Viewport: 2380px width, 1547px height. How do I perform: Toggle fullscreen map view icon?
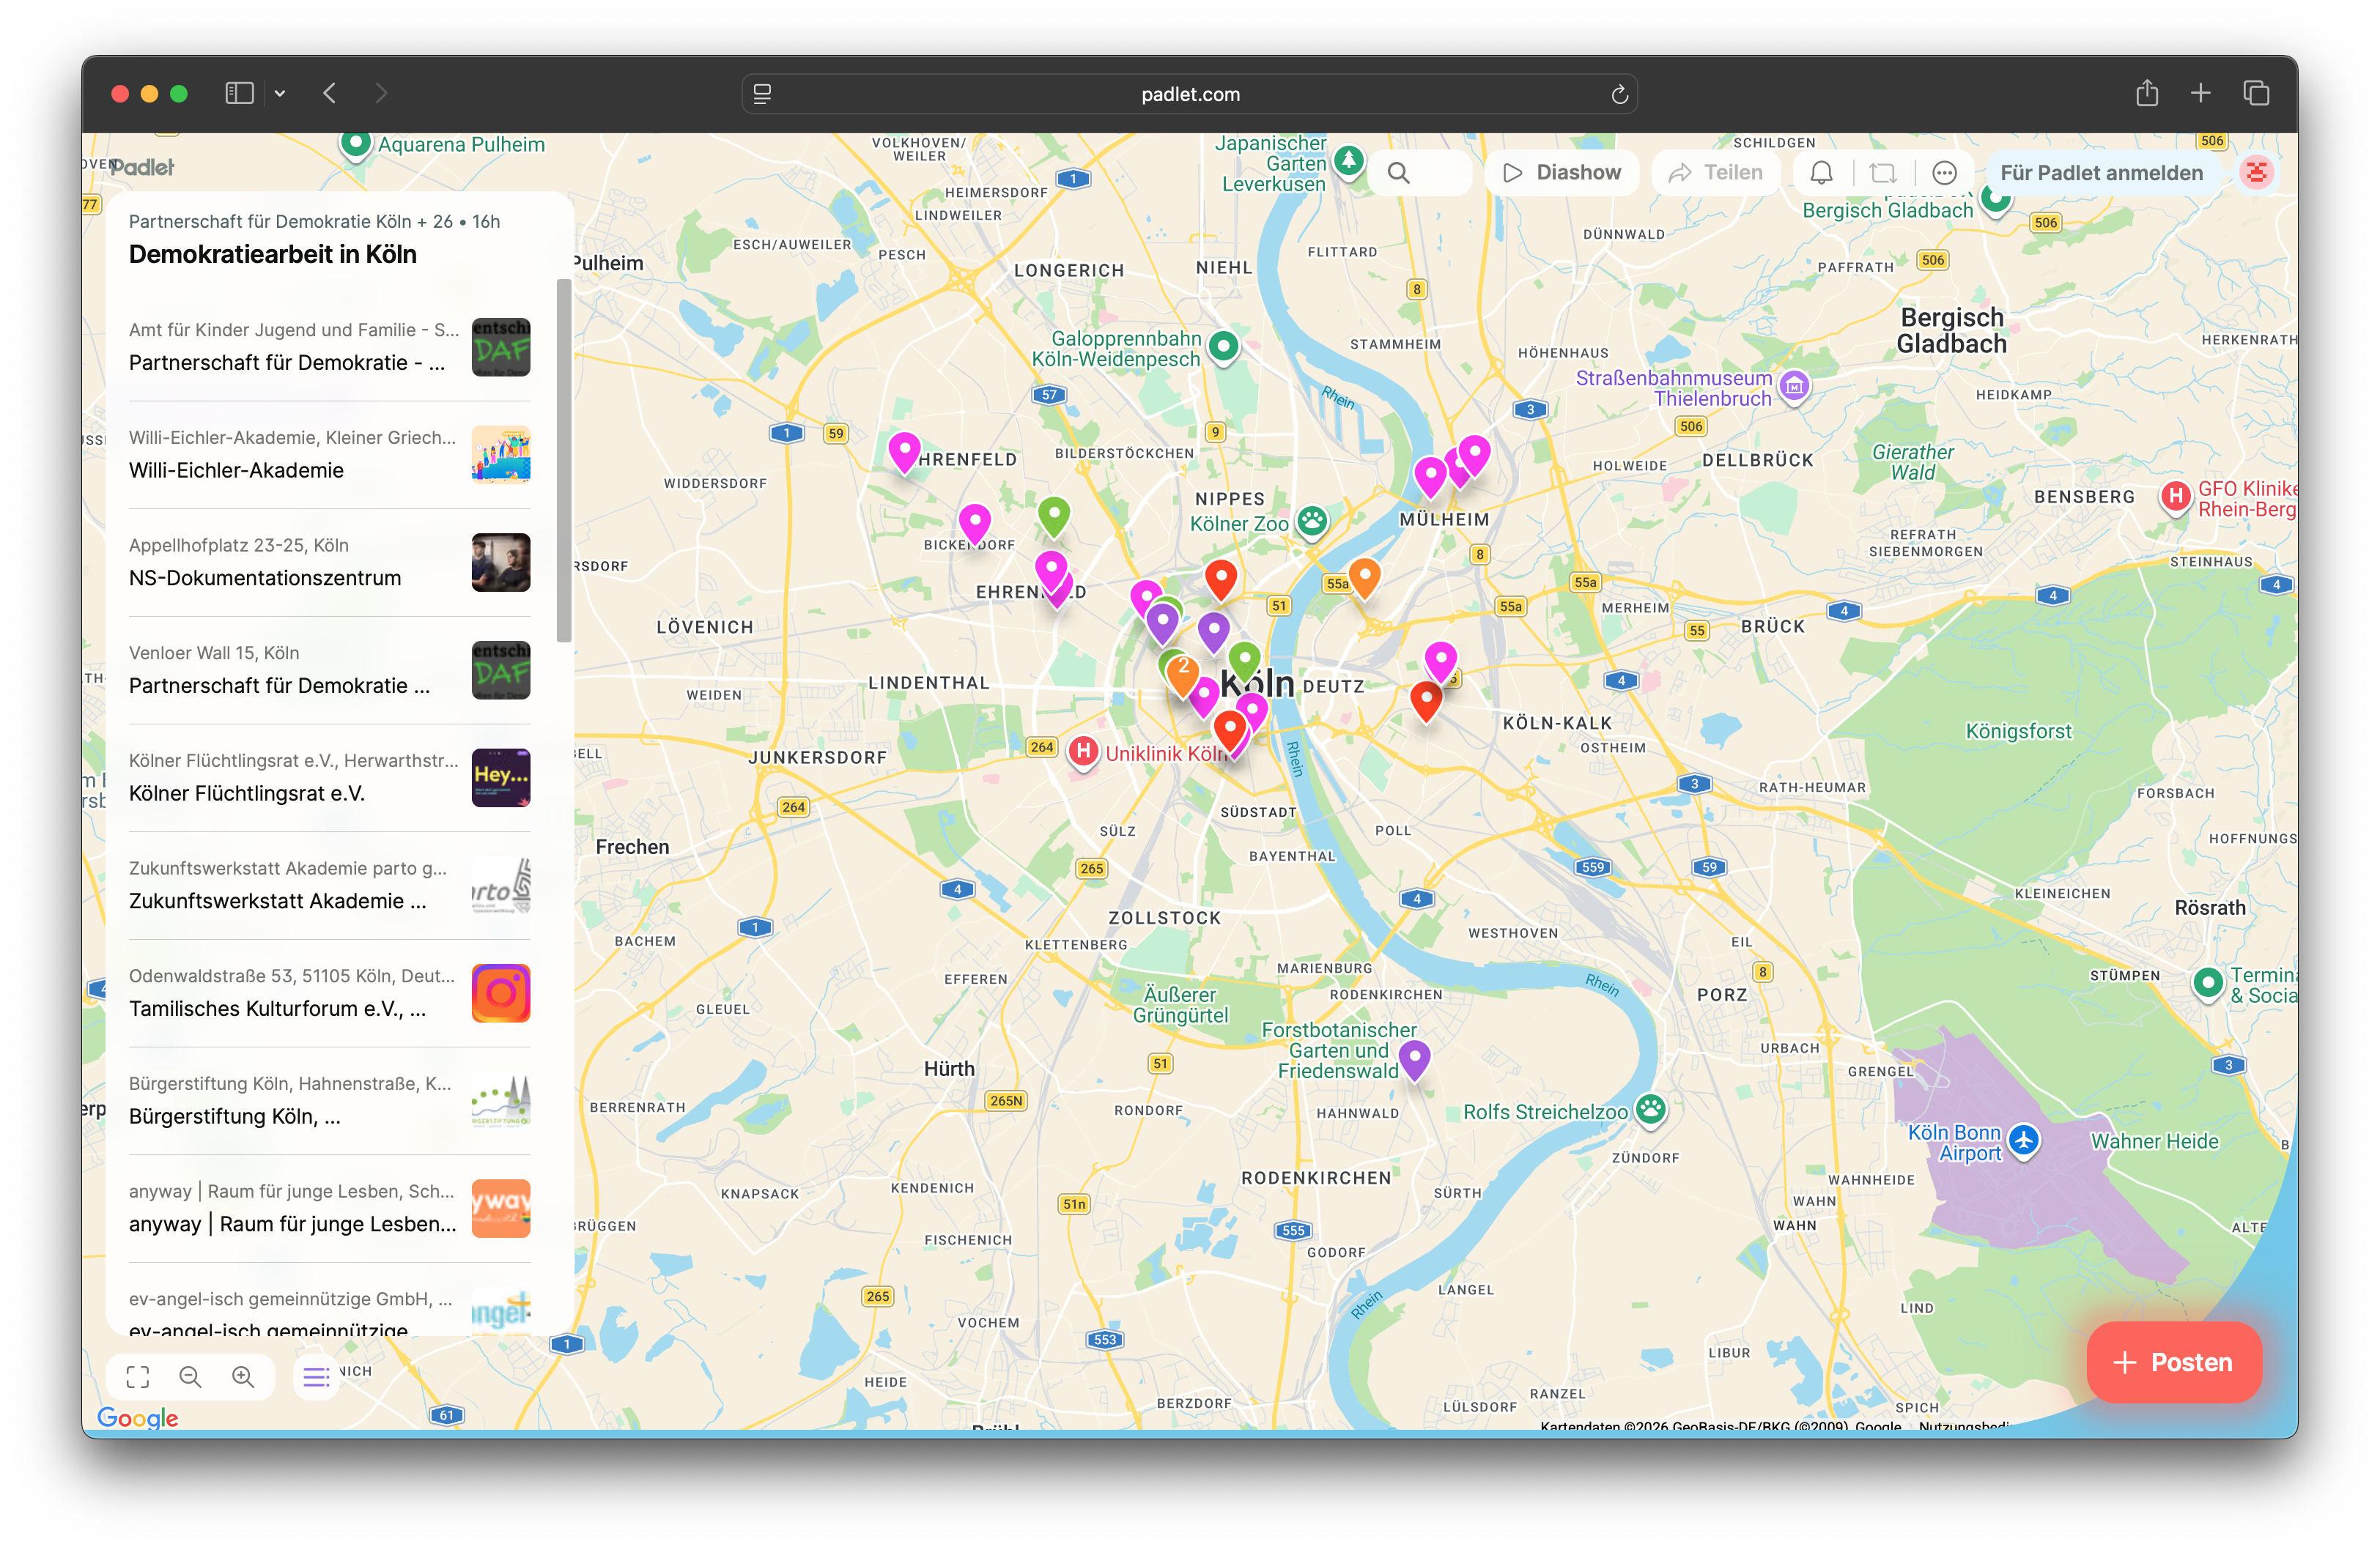[x=138, y=1377]
